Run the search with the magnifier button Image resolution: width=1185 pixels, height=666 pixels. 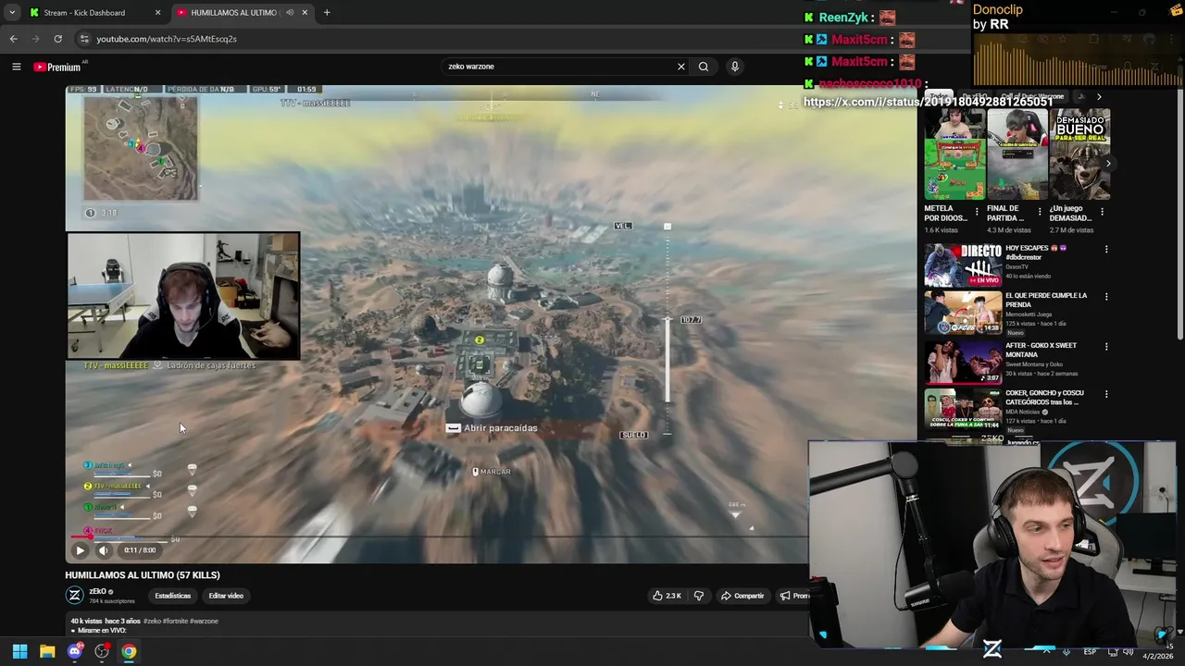pos(704,67)
